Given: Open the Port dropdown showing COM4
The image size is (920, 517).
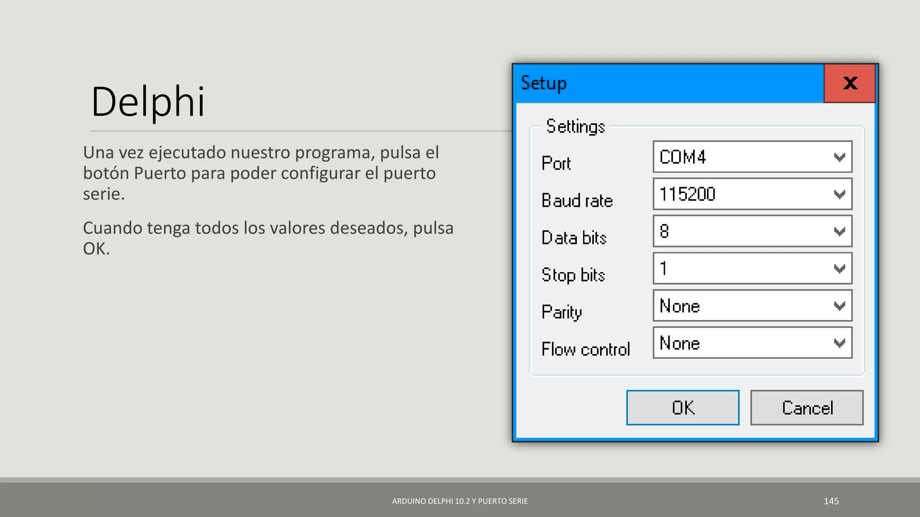Looking at the screenshot, I should coord(752,157).
